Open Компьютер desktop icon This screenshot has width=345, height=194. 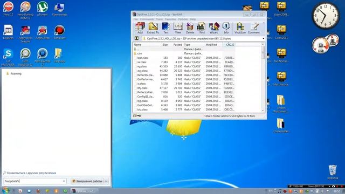pos(59,9)
